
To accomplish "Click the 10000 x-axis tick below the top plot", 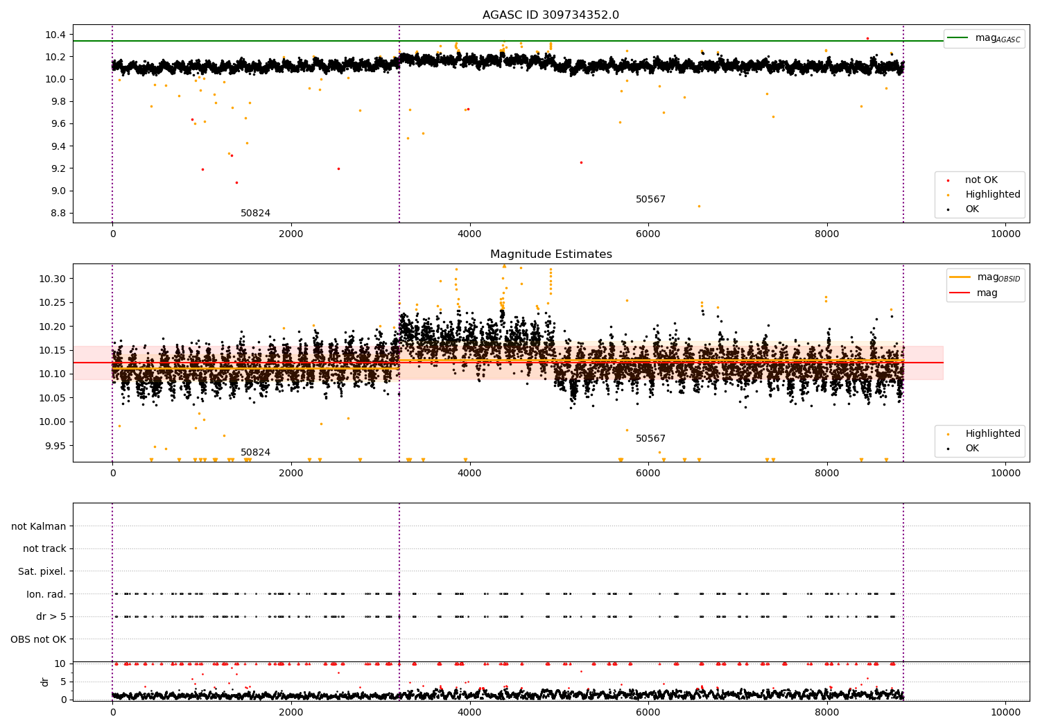I will [x=1005, y=234].
